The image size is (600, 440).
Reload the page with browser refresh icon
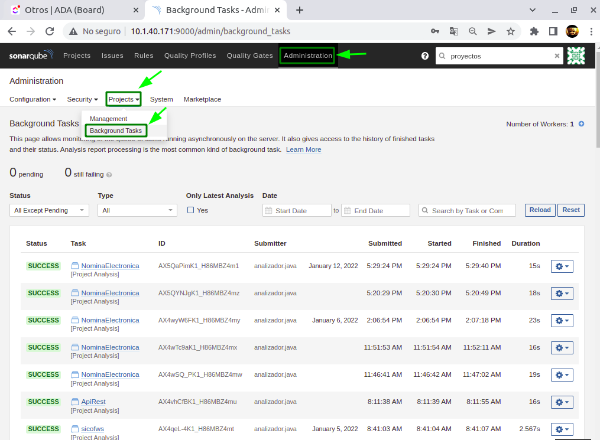pyautogui.click(x=50, y=31)
